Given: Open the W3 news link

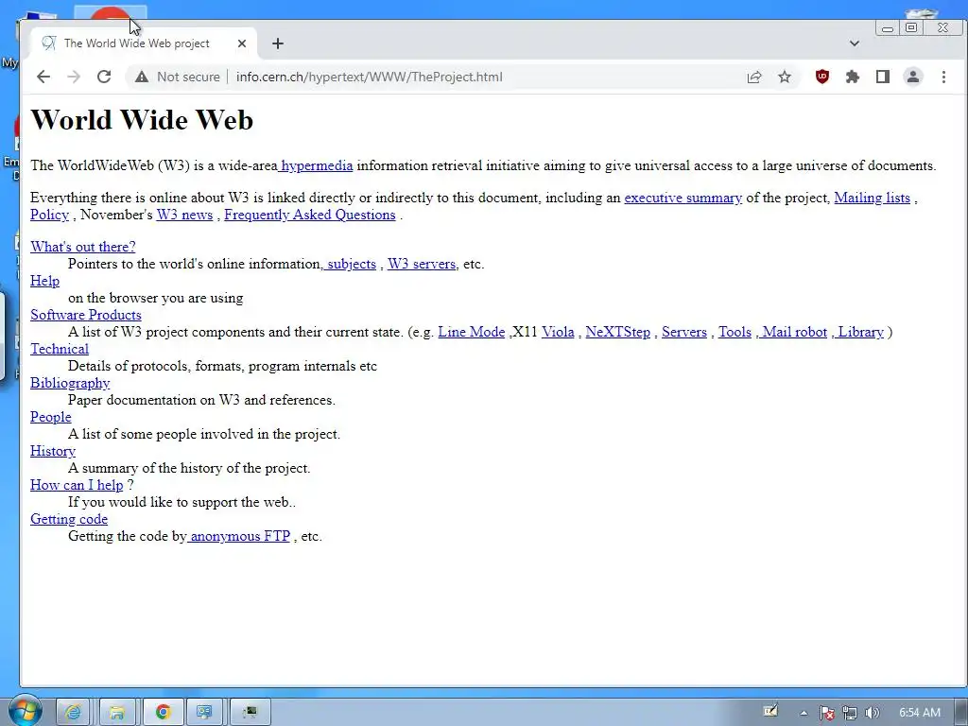Looking at the screenshot, I should (x=184, y=215).
